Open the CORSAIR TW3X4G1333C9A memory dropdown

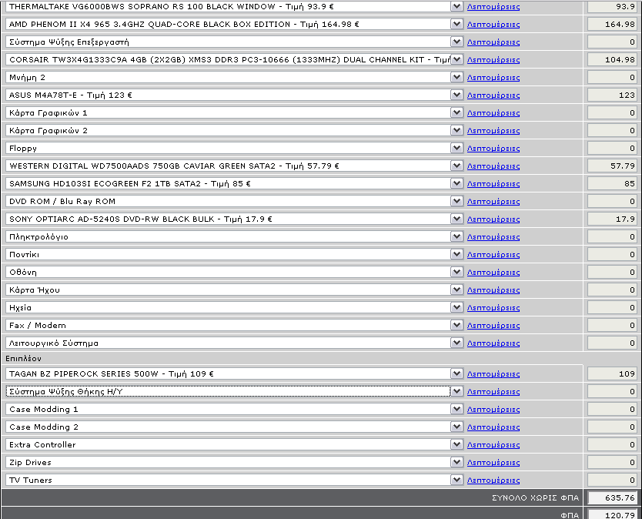[x=234, y=59]
